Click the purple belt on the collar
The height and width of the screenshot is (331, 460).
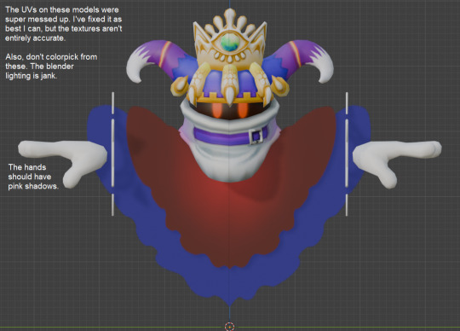[x=230, y=136]
